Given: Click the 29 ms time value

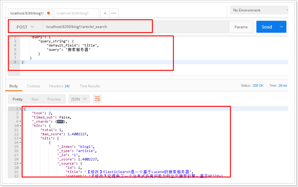Looking at the screenshot, I should [283, 85].
